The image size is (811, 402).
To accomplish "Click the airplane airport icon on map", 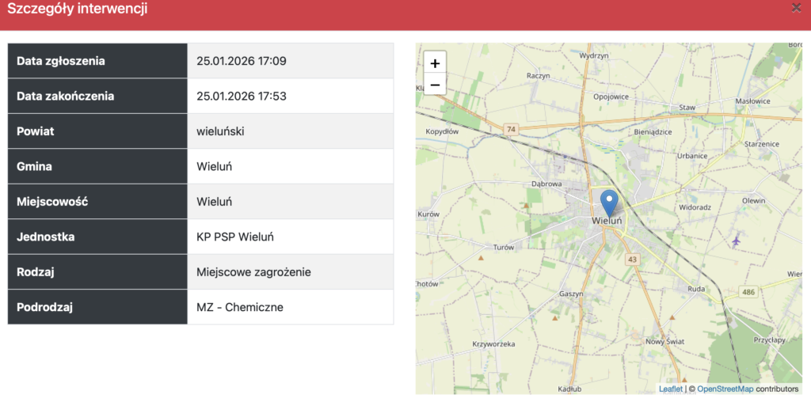I will [737, 240].
